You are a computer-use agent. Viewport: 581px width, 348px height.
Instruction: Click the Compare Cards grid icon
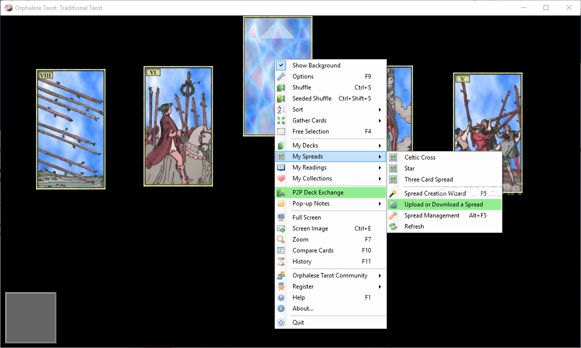click(x=281, y=250)
